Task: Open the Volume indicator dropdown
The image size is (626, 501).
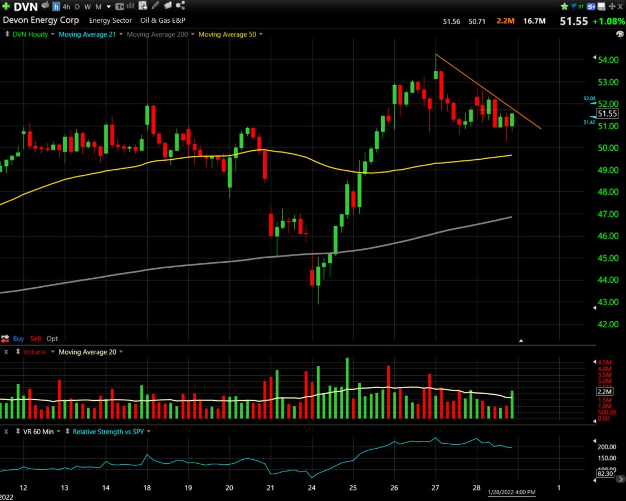Action: point(53,352)
